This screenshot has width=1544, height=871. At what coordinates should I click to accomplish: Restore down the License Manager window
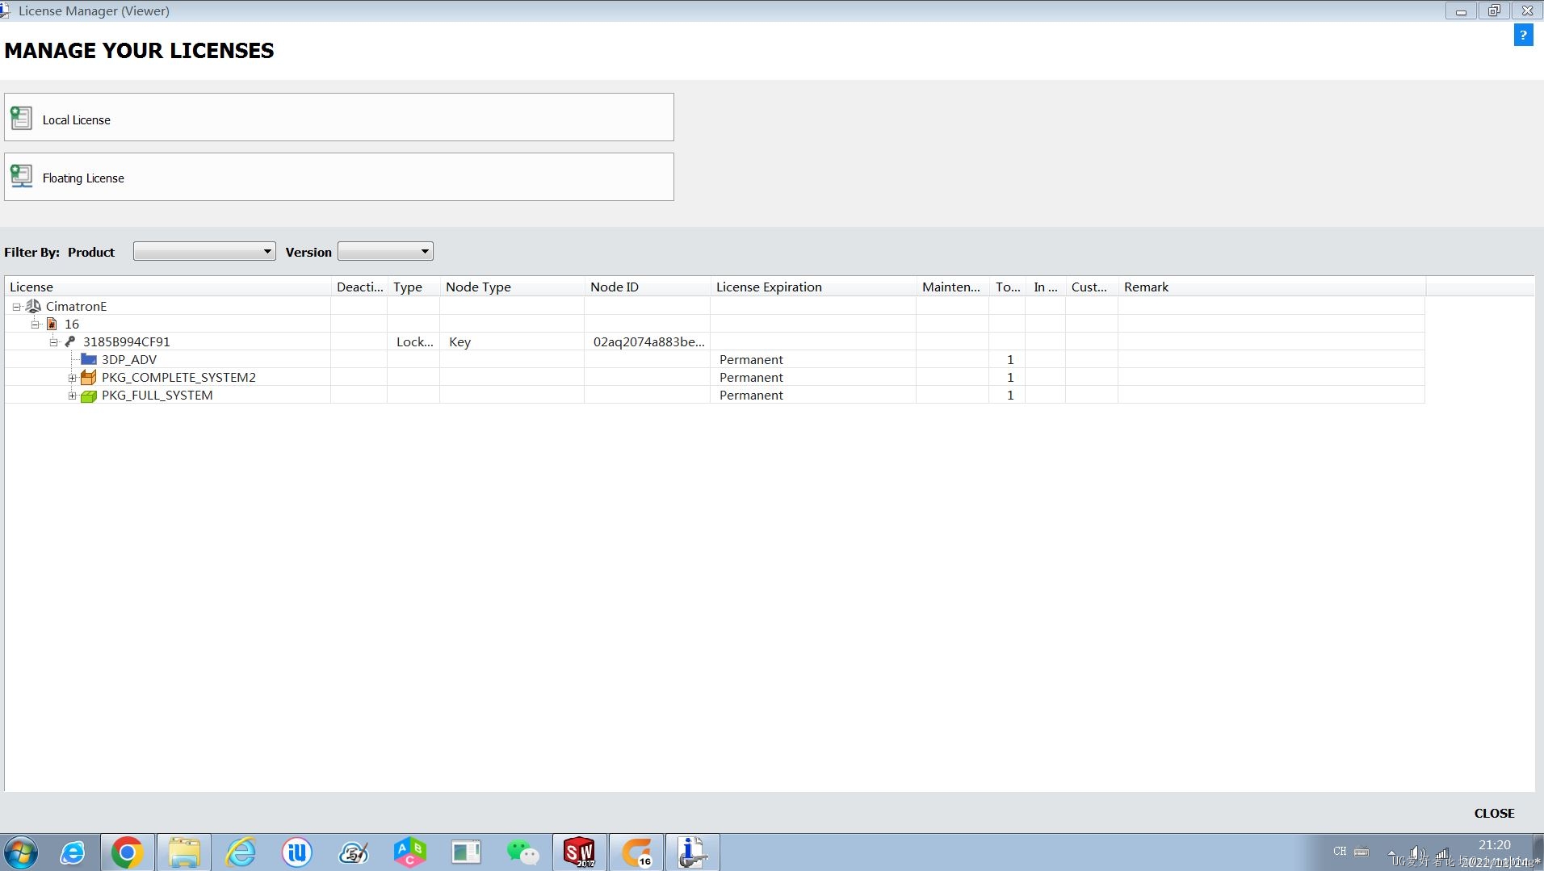point(1494,10)
